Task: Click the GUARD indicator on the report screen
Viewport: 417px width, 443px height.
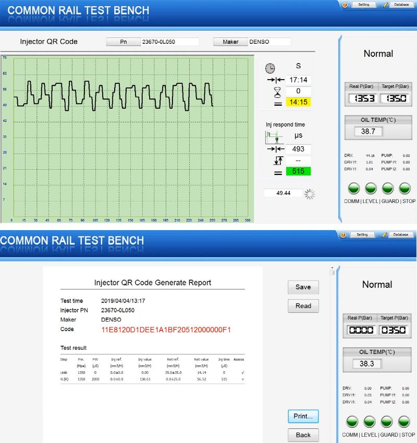Action: [x=387, y=422]
